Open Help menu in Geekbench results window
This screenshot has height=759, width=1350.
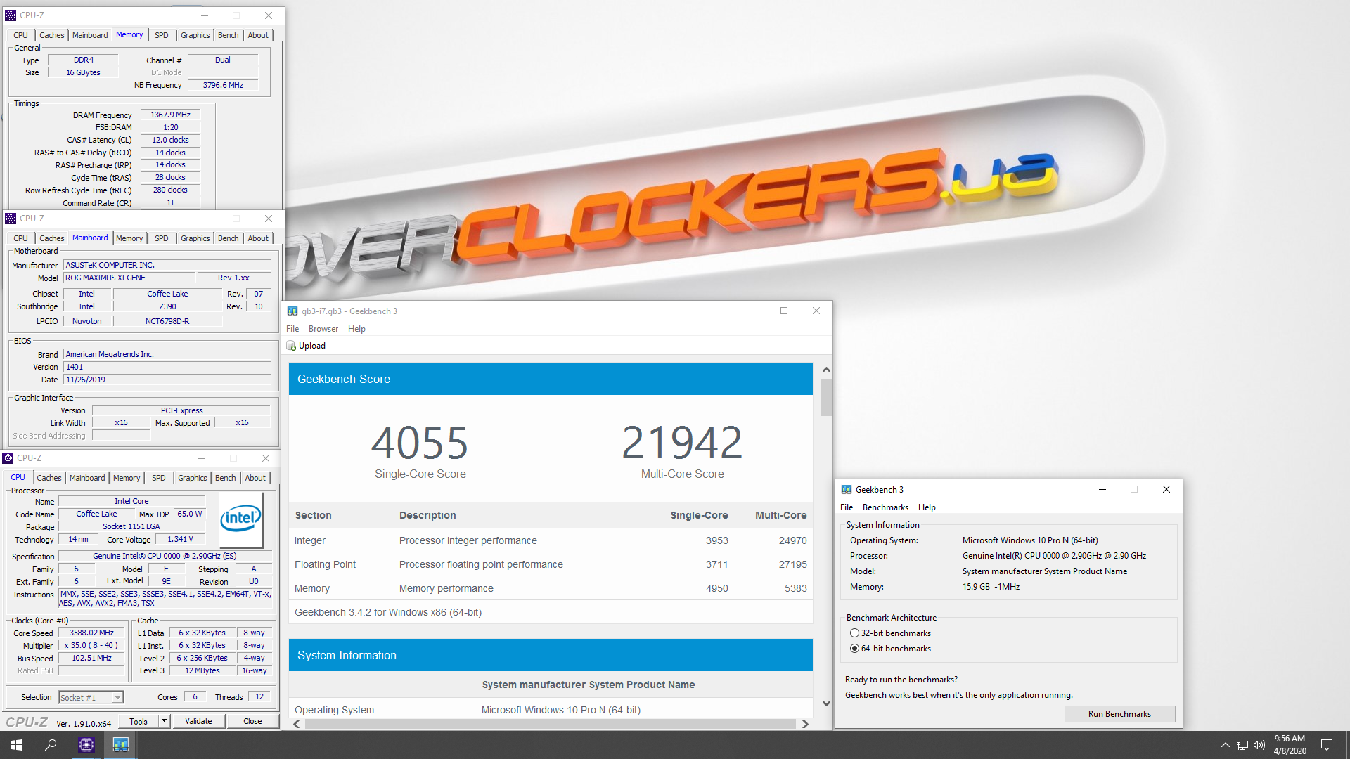[356, 329]
